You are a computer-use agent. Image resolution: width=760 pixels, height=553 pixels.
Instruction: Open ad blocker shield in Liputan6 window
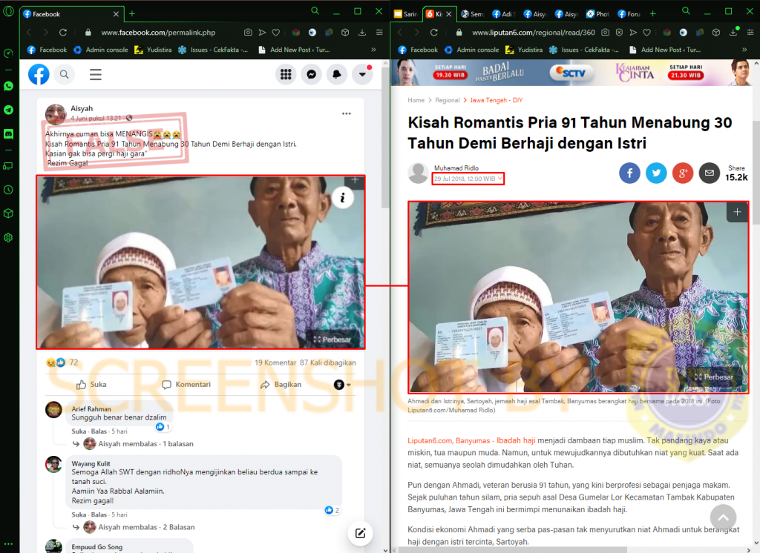tap(619, 33)
